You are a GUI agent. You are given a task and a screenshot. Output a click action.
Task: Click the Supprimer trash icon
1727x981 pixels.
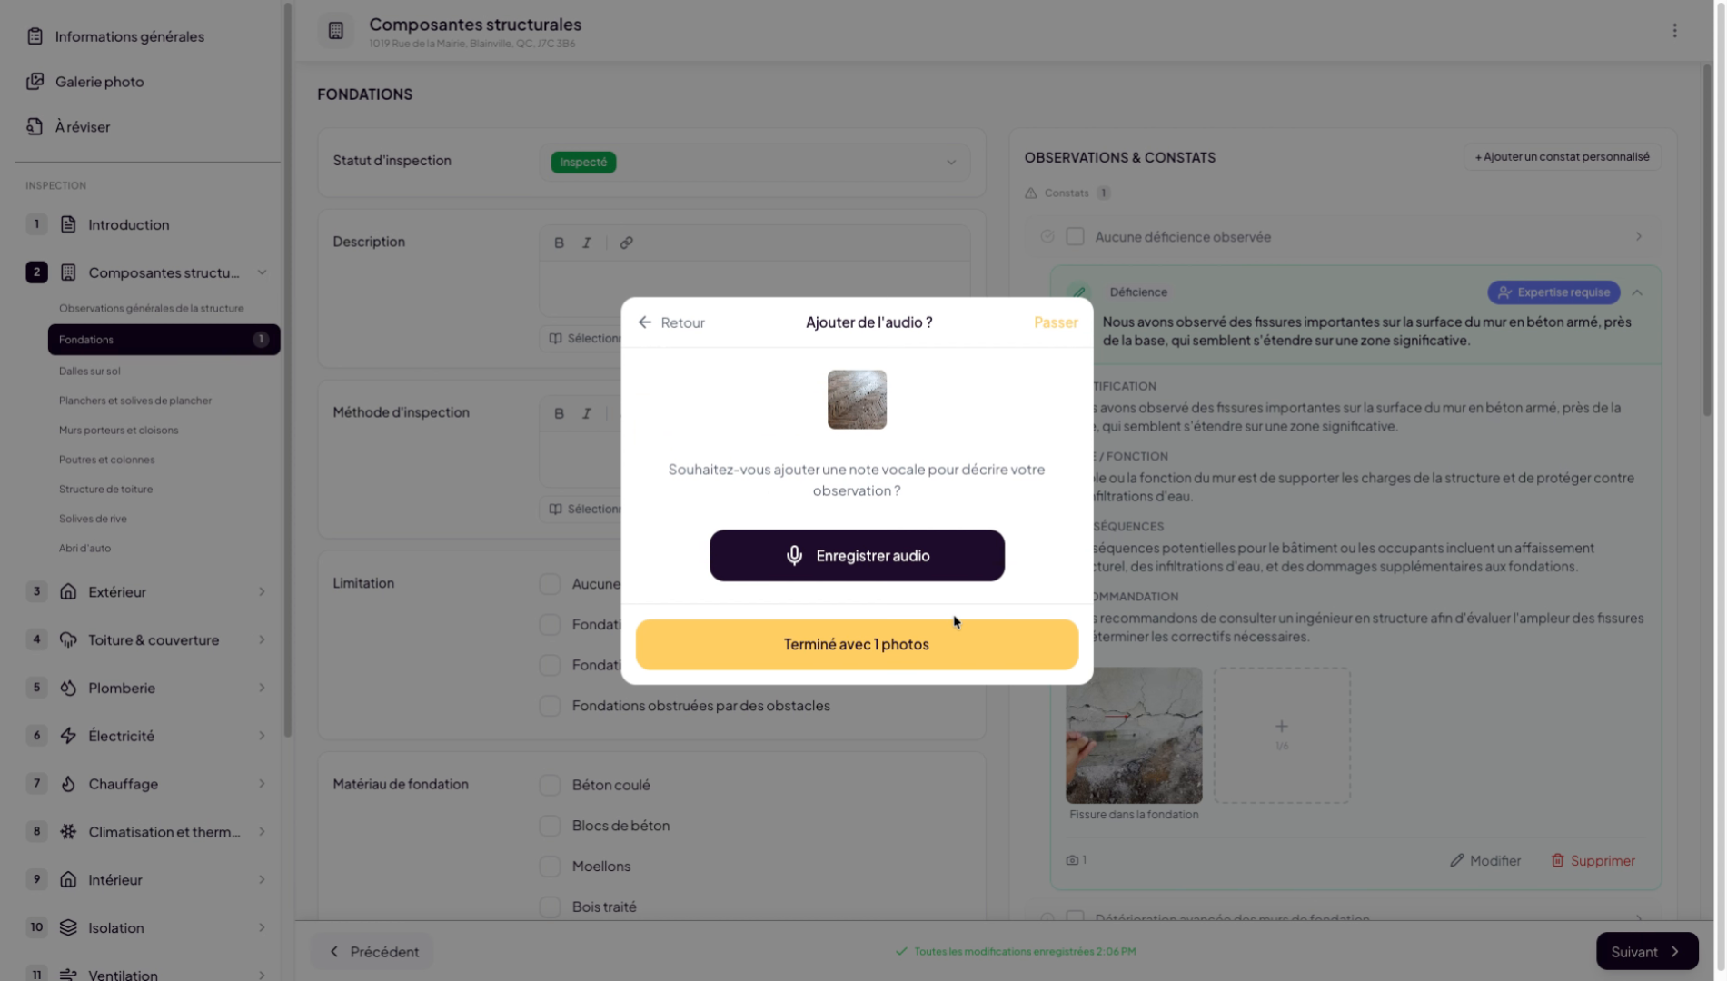1557,860
